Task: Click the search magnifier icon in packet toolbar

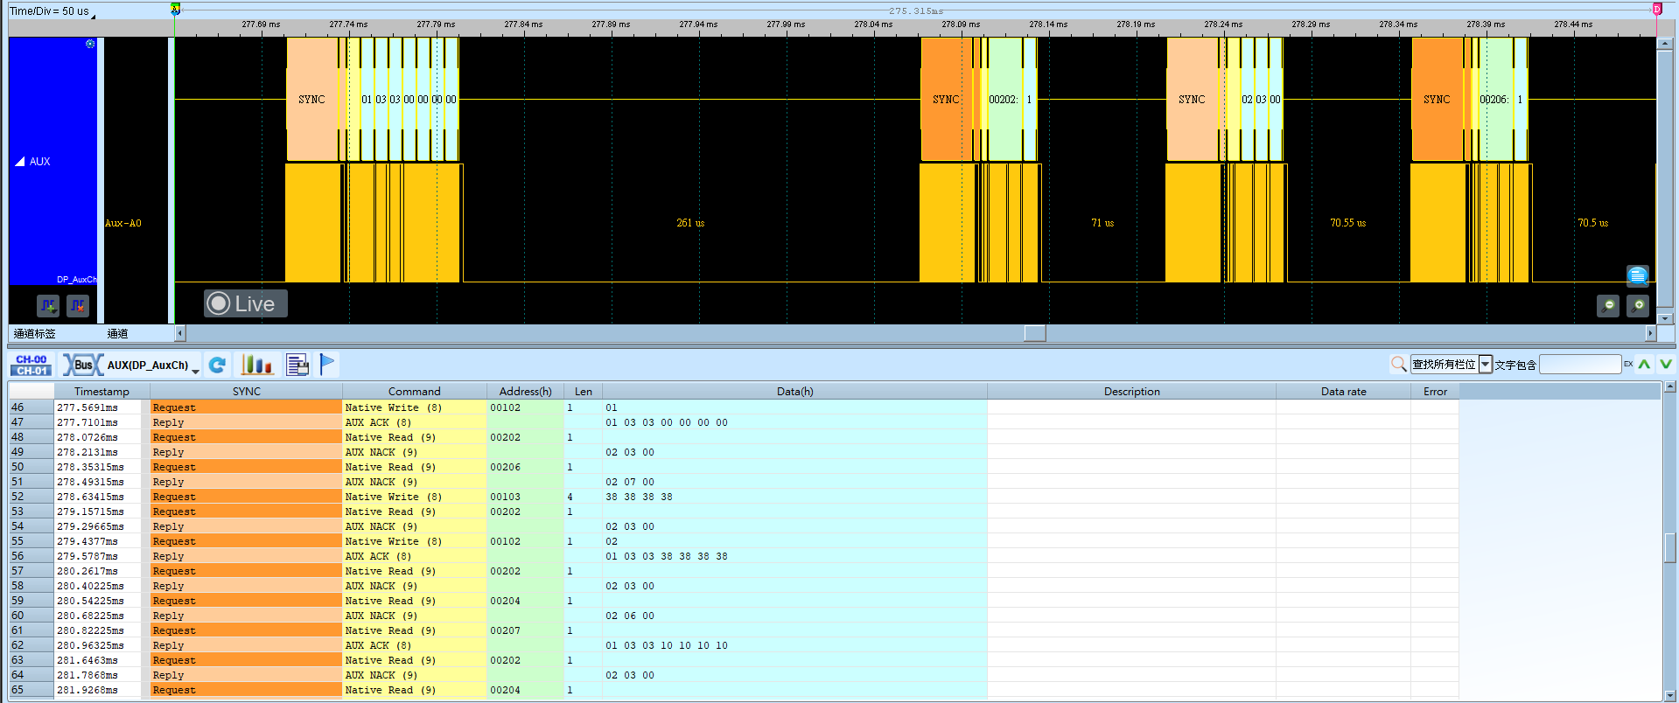Action: click(1398, 364)
